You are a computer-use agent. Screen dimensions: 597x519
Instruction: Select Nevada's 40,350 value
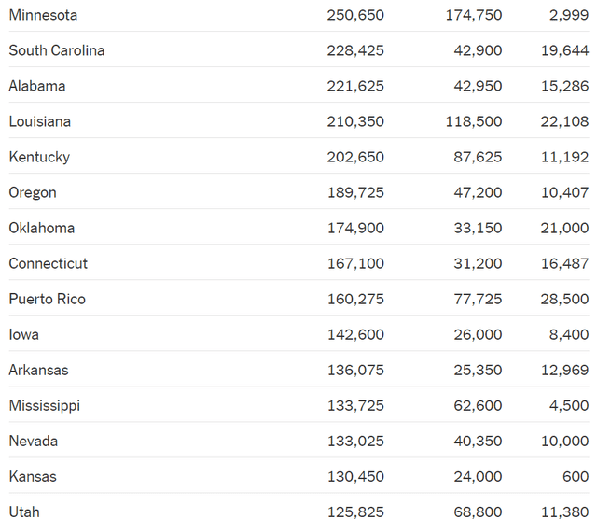[x=478, y=441]
